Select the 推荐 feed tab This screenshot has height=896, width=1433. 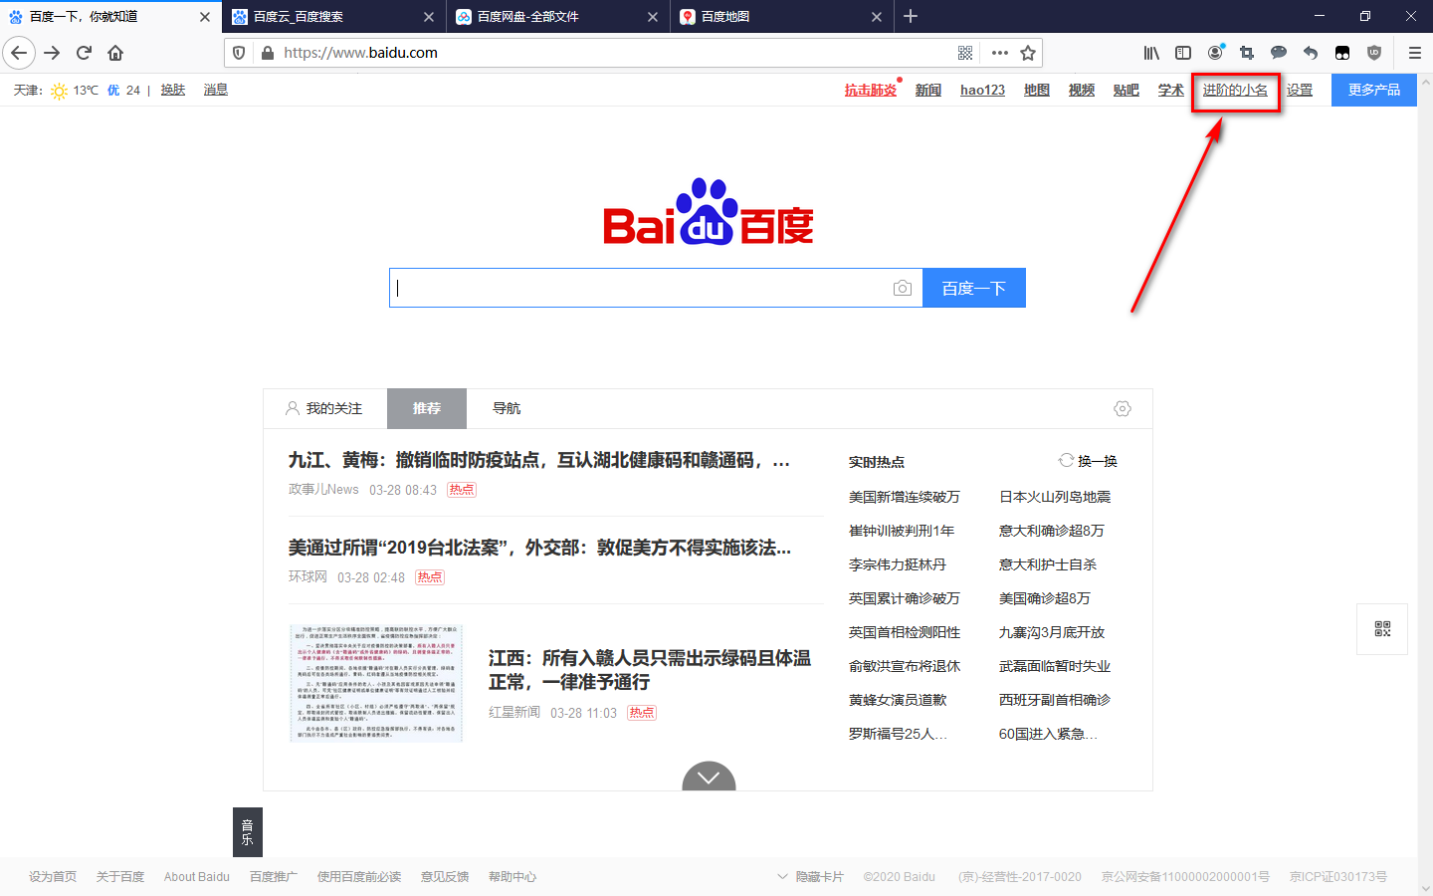coord(427,408)
